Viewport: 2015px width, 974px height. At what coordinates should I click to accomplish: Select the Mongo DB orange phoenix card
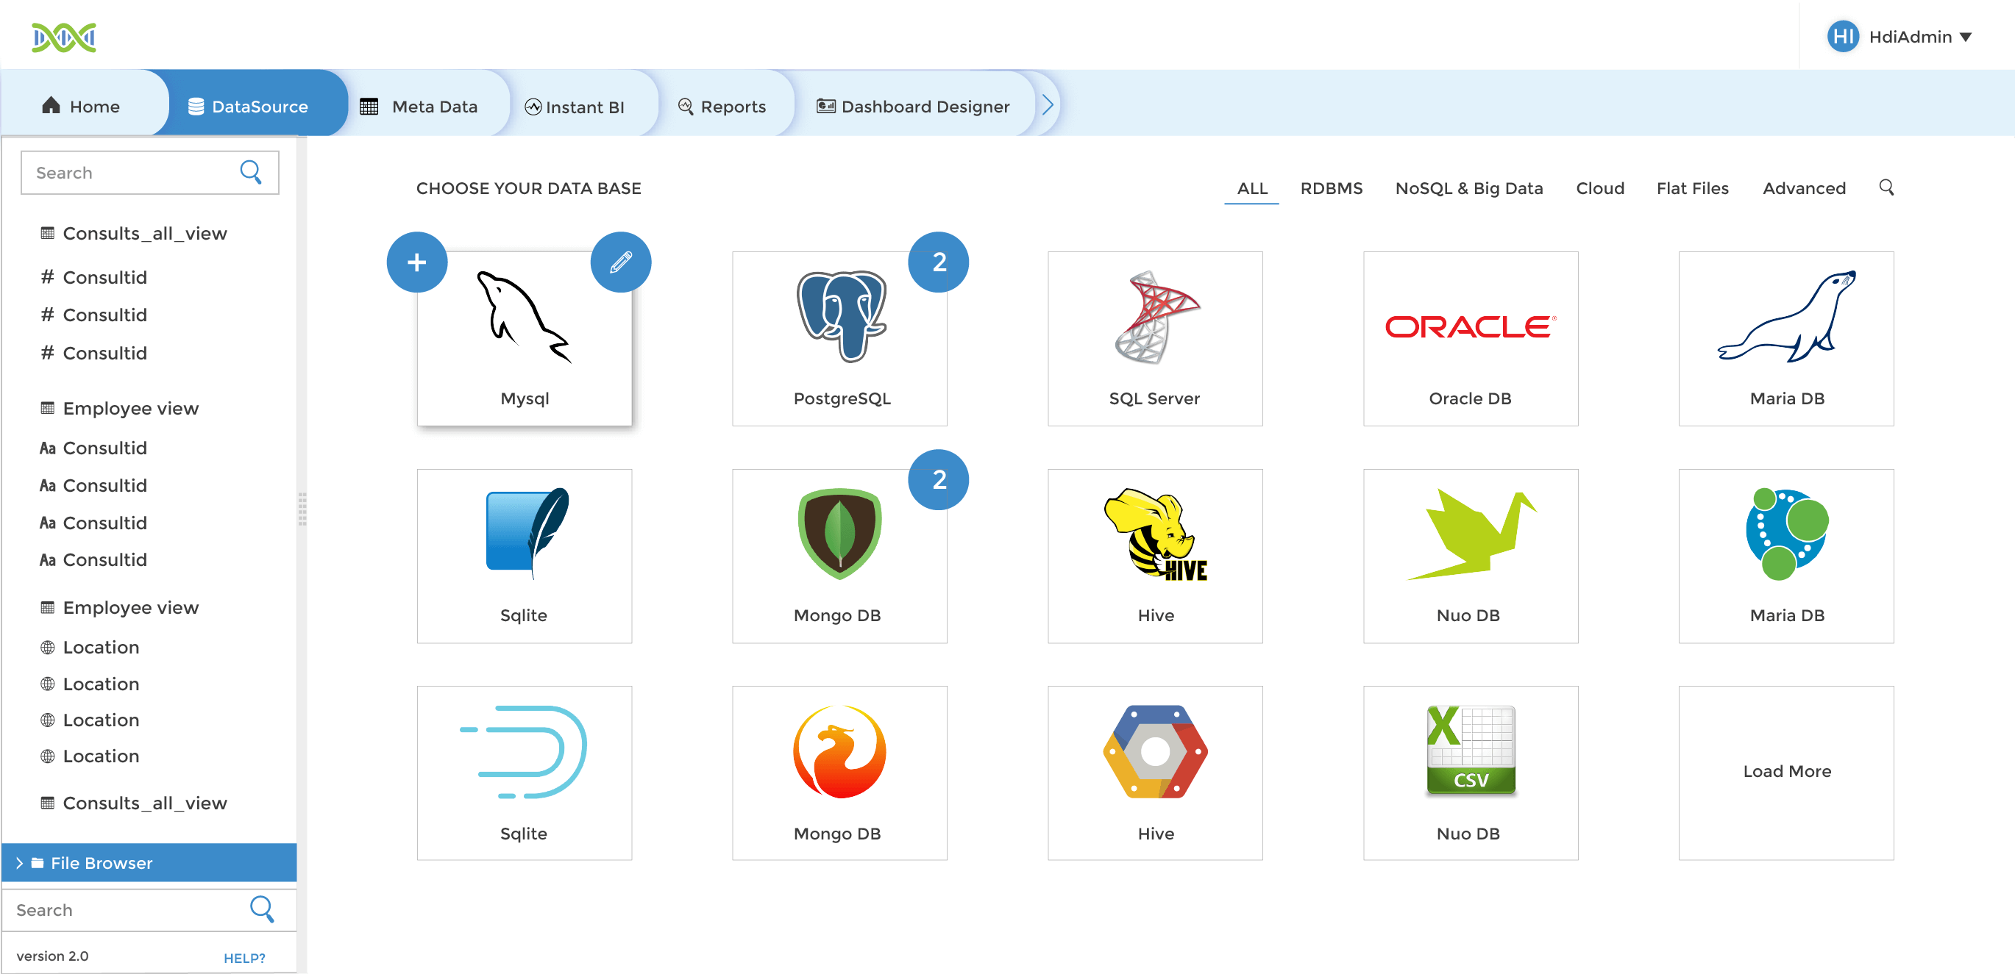tap(839, 773)
